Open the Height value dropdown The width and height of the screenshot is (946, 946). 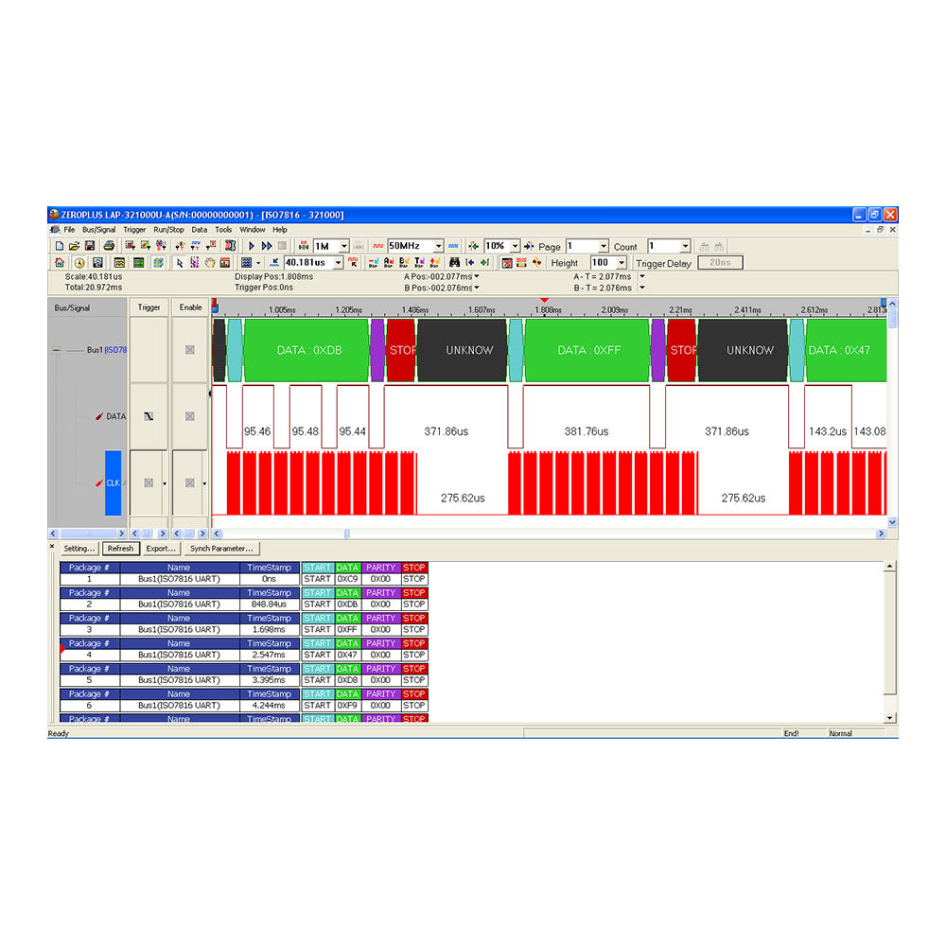621,262
